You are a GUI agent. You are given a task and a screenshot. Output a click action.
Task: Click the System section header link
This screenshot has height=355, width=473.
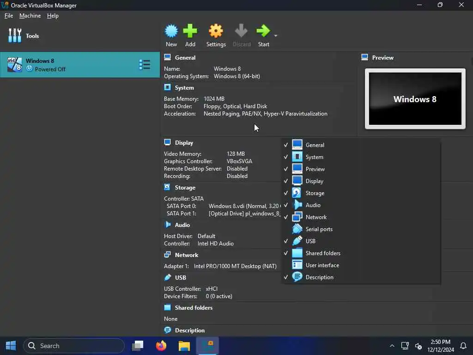[184, 88]
